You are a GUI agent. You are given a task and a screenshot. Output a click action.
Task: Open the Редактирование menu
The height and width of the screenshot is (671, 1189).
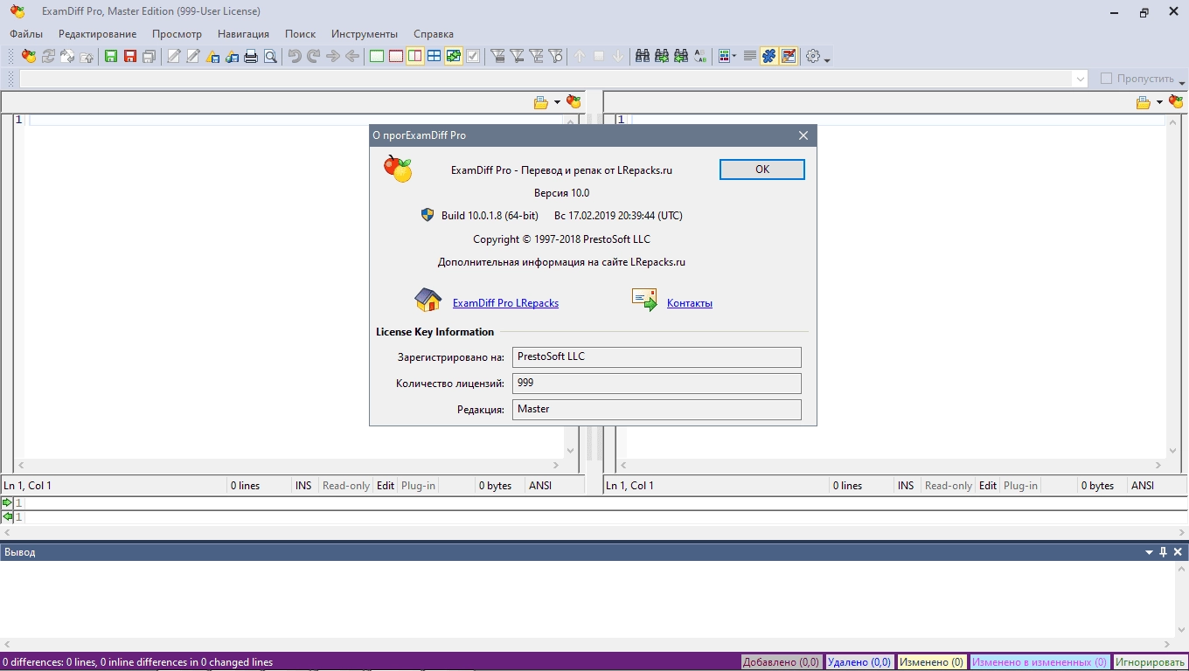pyautogui.click(x=98, y=34)
